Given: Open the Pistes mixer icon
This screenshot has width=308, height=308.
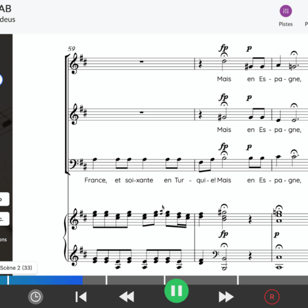Looking at the screenshot, I should coord(286,11).
